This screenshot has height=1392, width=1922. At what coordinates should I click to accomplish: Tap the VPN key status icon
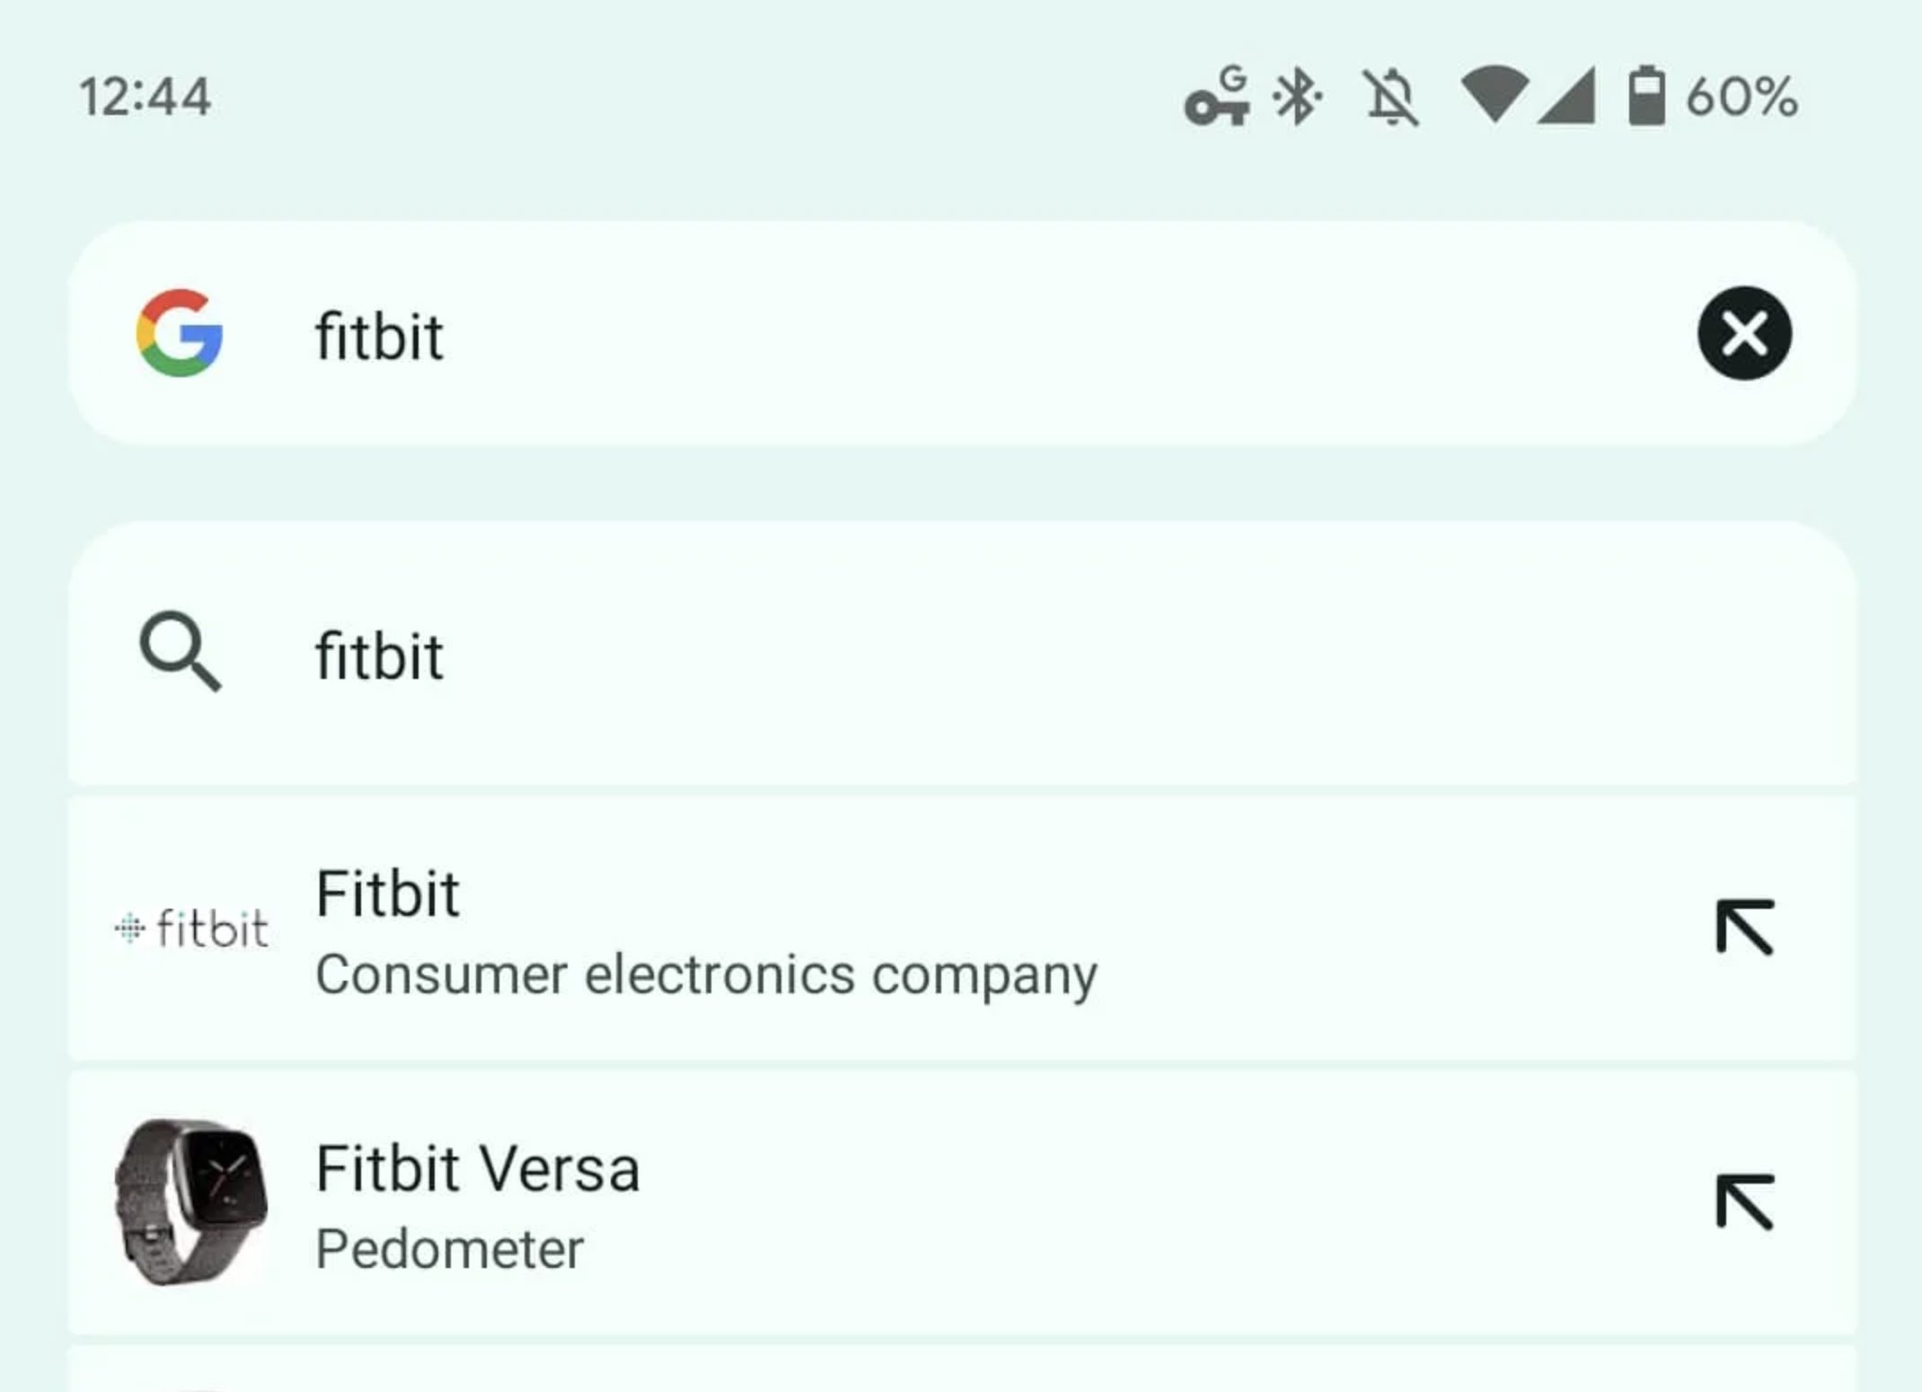[1218, 96]
